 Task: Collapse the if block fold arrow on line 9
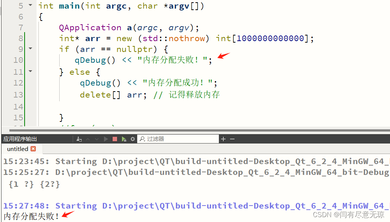(30, 48)
